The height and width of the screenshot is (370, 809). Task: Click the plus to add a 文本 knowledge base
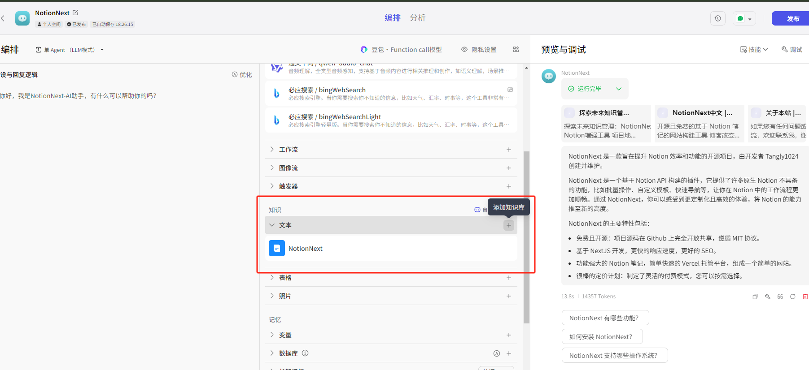click(x=508, y=225)
